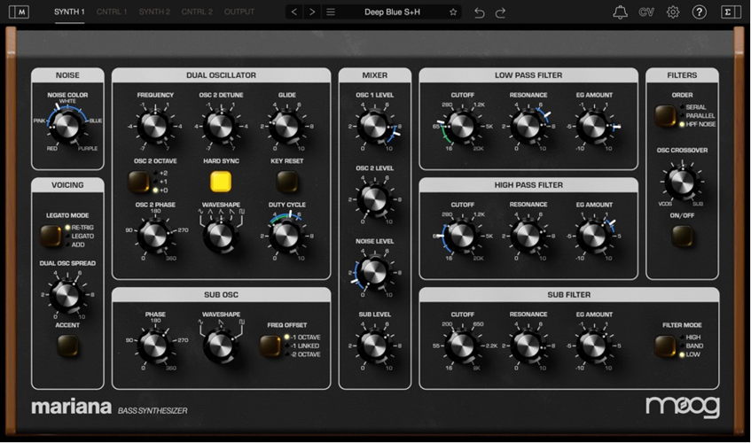Open the preset browser list icon
The image size is (751, 443).
[331, 12]
